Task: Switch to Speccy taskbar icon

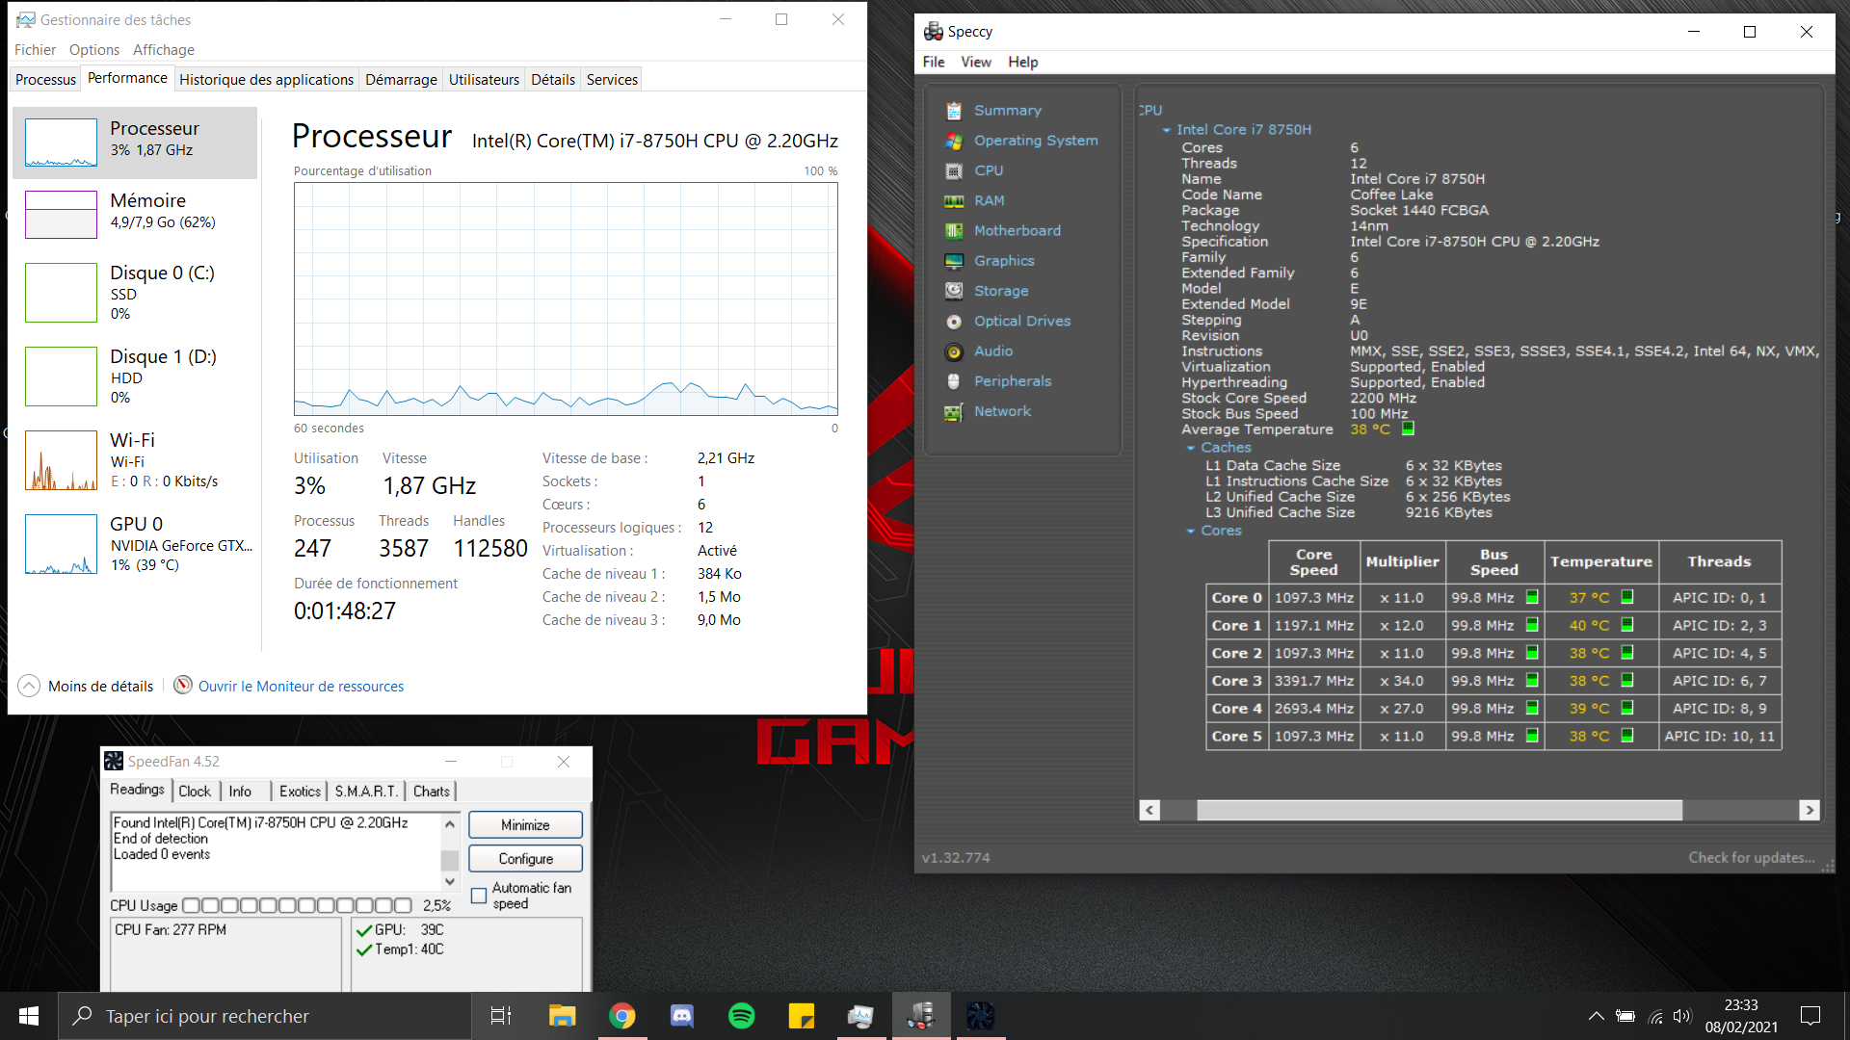Action: [921, 1016]
